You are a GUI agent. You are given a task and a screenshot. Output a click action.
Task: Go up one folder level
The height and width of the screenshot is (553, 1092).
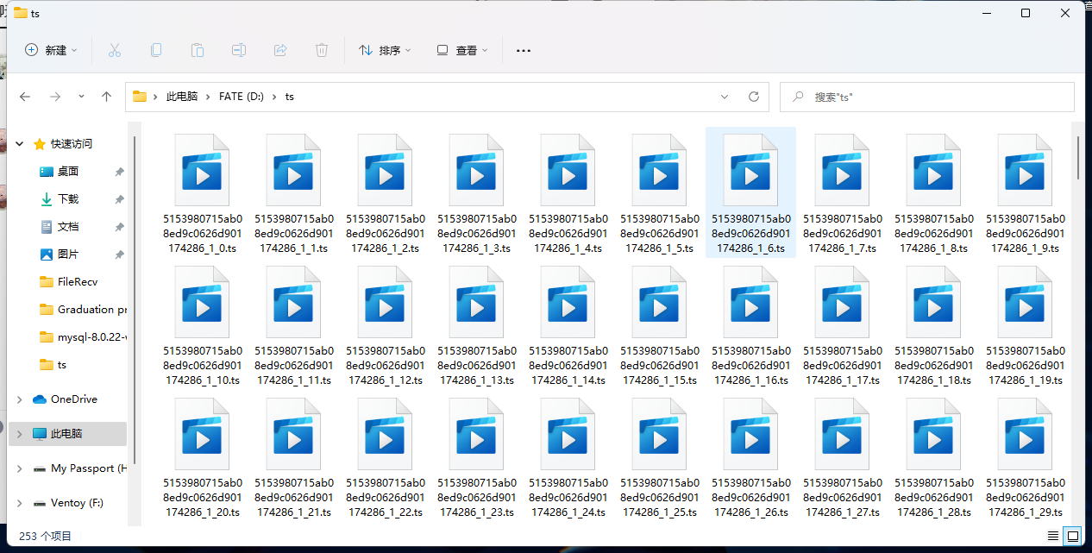coord(107,97)
